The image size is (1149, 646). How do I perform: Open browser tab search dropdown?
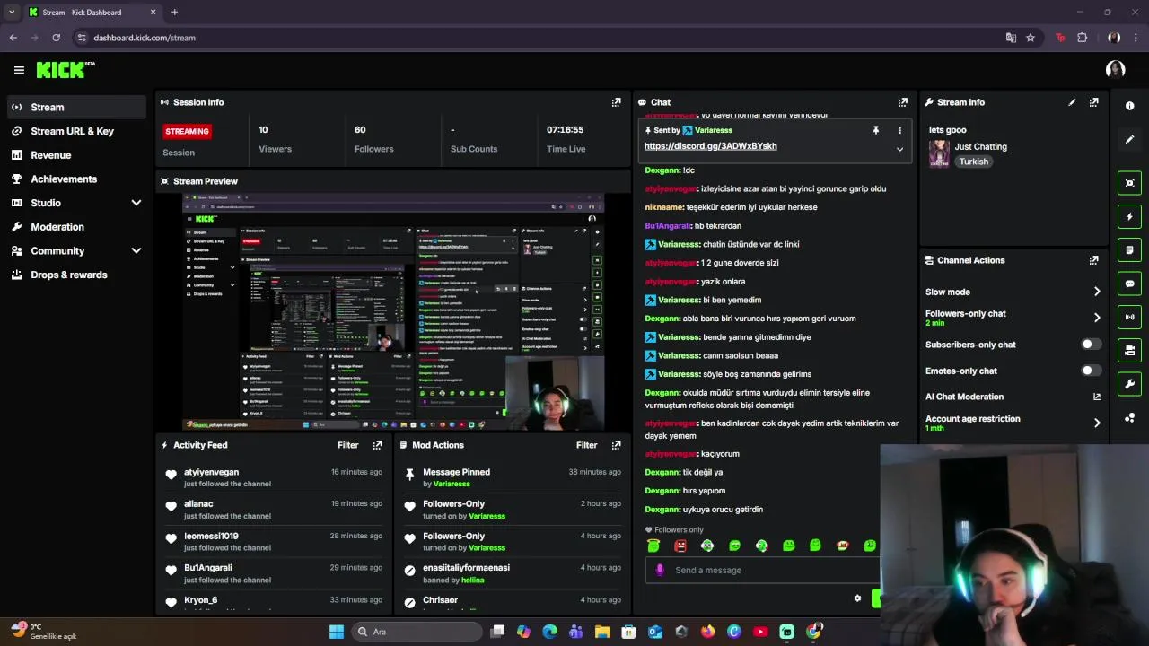(12, 13)
